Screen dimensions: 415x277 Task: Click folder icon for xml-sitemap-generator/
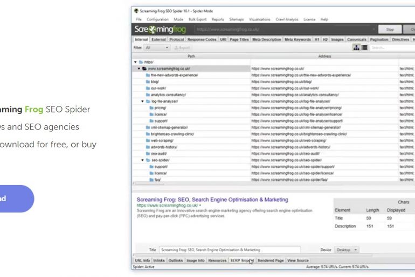point(148,127)
